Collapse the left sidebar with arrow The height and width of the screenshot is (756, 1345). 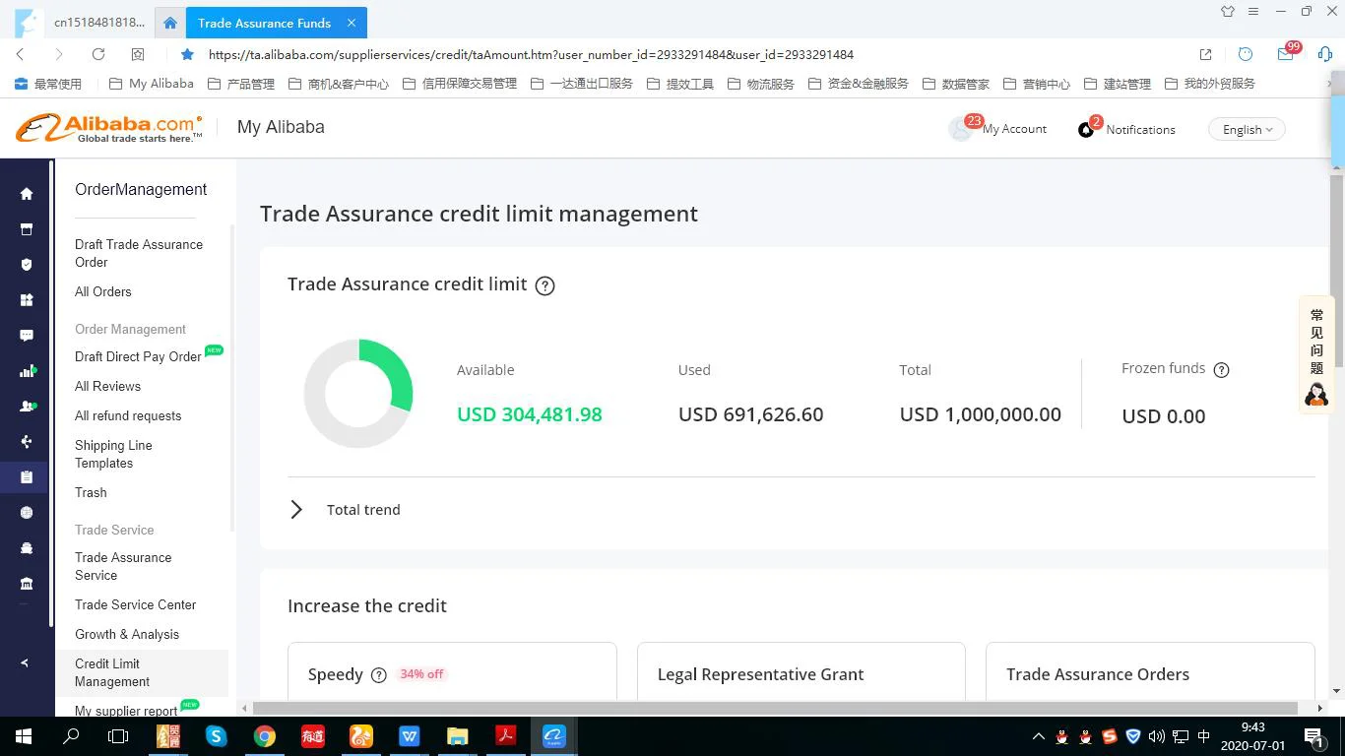pos(26,662)
